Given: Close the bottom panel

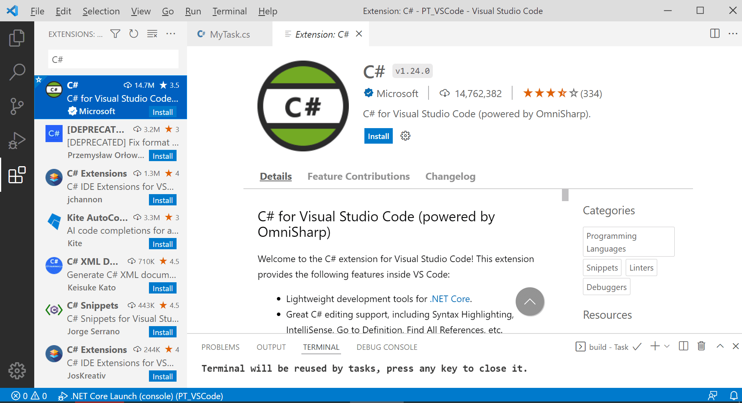Looking at the screenshot, I should pos(735,346).
